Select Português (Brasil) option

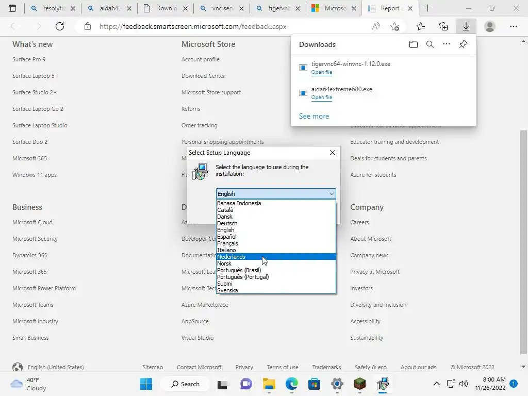(276, 270)
